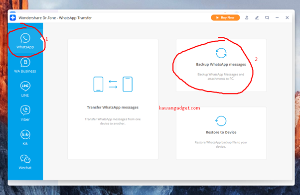Image resolution: width=300 pixels, height=195 pixels.
Task: Click the restore circular arrow icon
Action: [x=221, y=121]
